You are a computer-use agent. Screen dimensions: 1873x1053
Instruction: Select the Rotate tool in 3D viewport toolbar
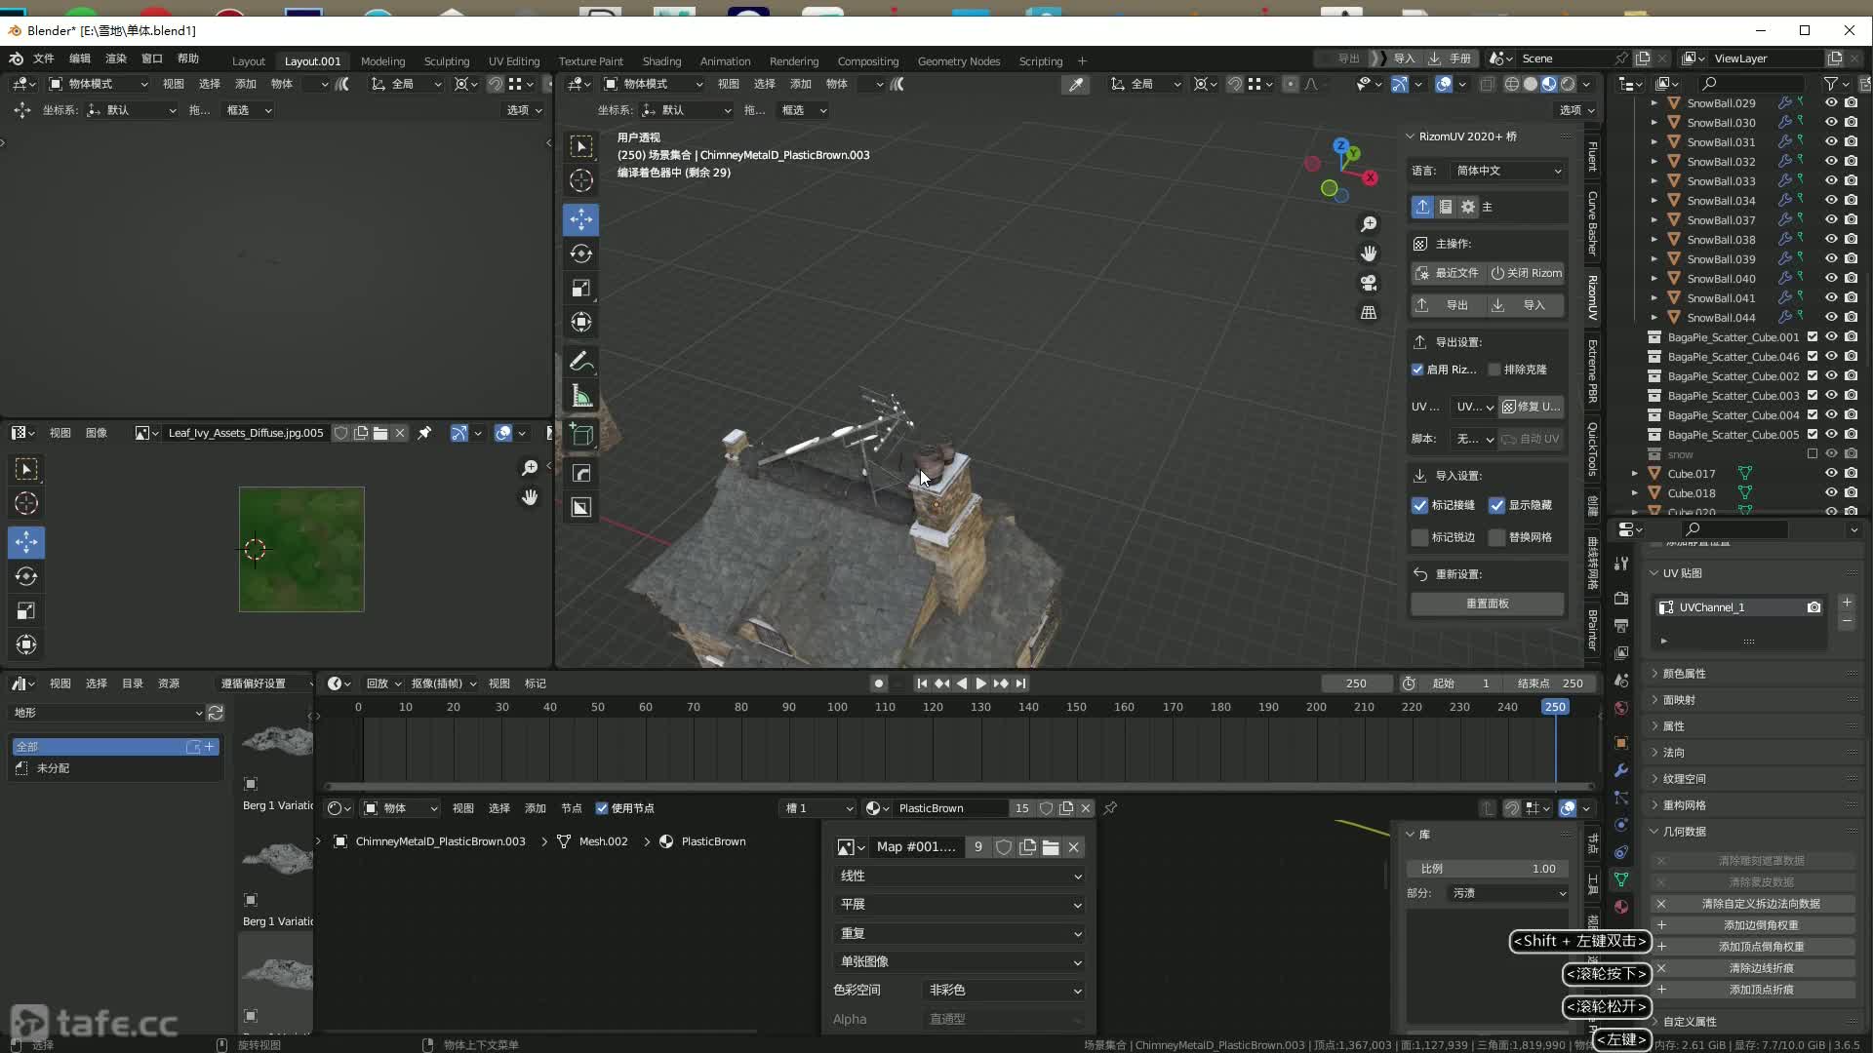click(x=580, y=253)
